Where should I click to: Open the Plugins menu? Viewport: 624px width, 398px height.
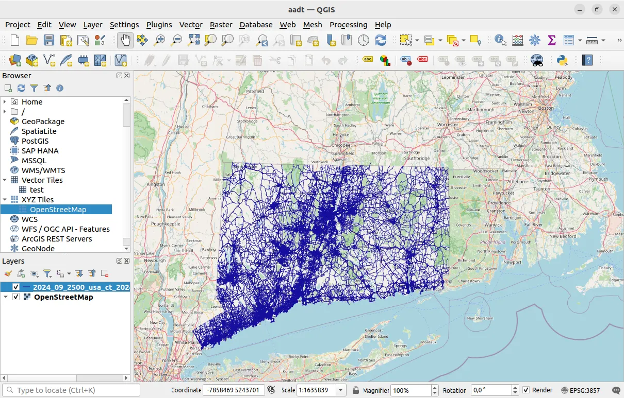point(159,25)
